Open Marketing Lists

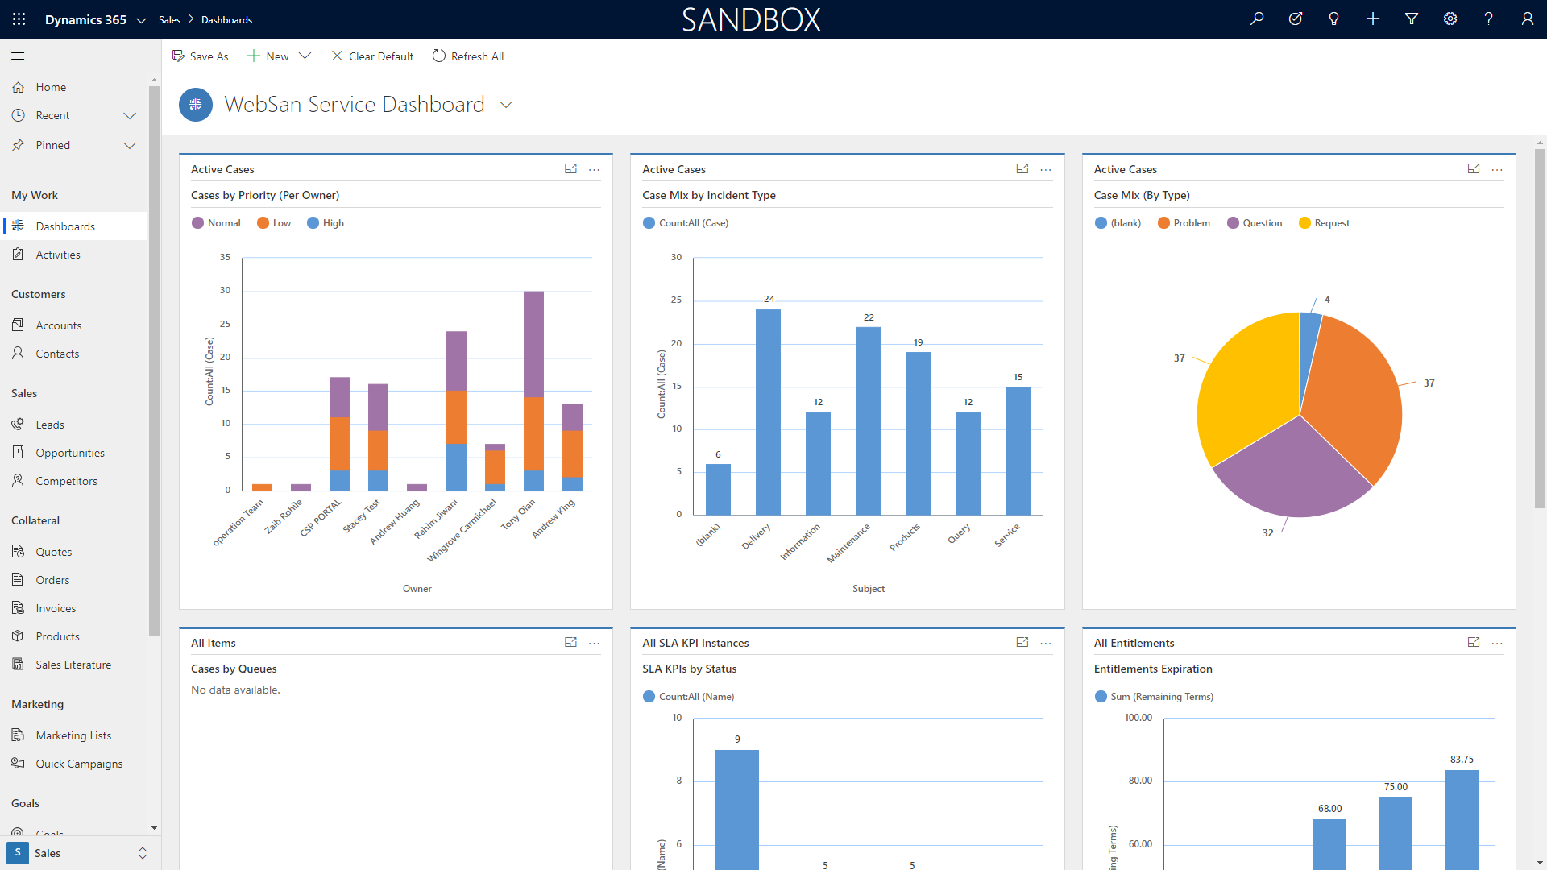[x=75, y=735]
